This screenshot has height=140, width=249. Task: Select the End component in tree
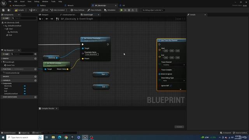pos(11,35)
